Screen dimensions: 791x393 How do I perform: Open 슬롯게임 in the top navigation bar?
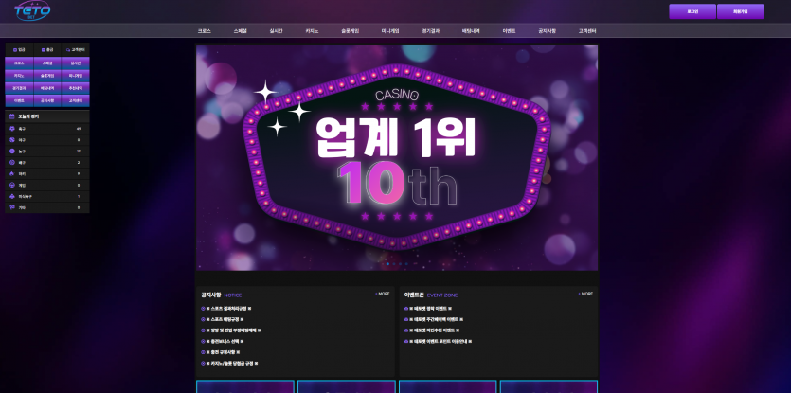[351, 30]
